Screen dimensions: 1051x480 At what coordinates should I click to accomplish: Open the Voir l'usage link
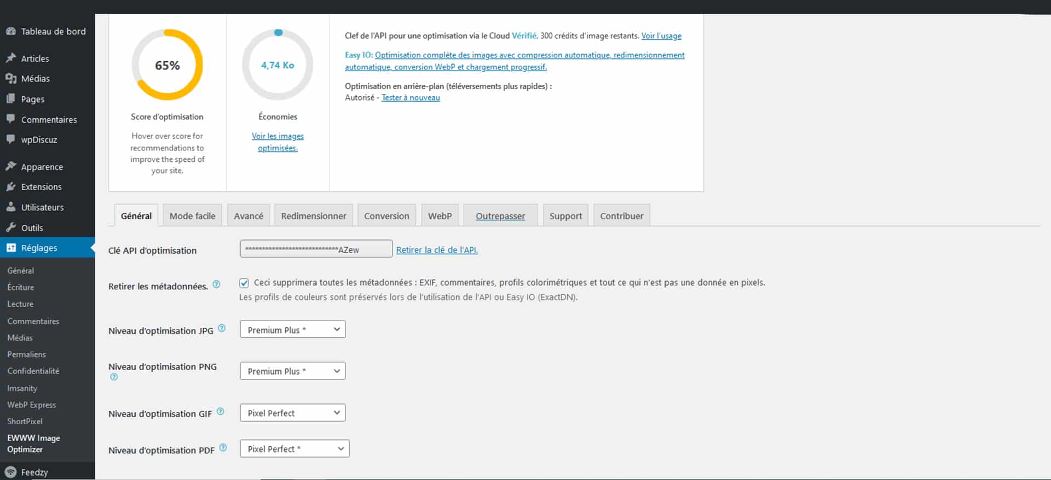(x=661, y=36)
